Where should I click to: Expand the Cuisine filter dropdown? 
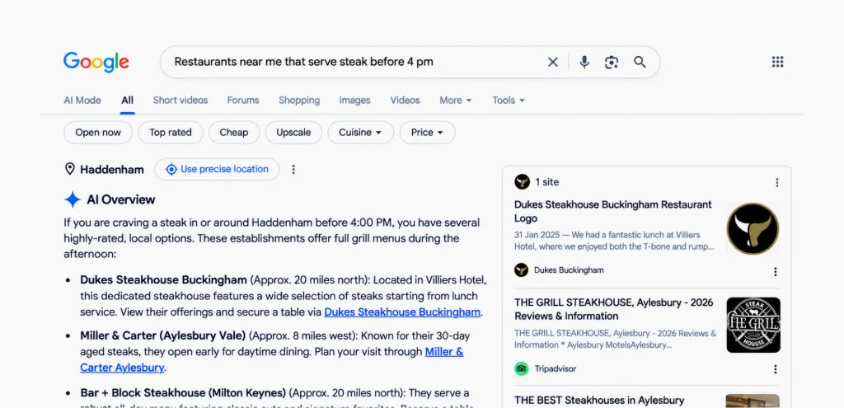pos(361,133)
